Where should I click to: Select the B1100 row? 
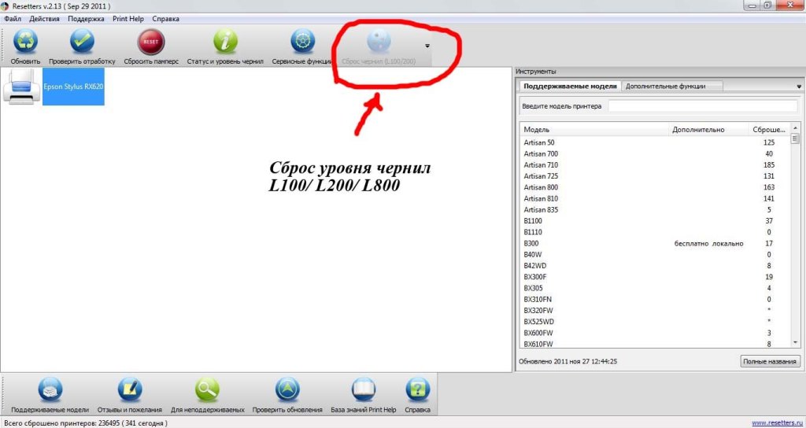point(655,221)
